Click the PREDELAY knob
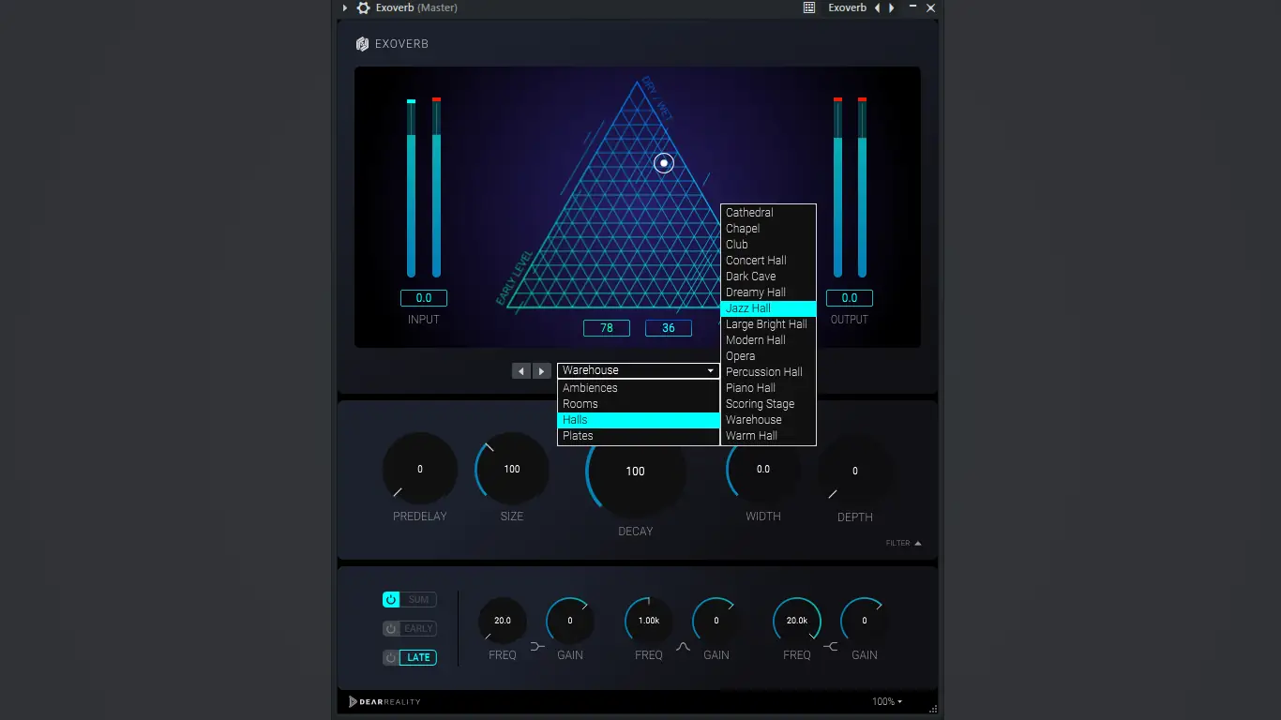This screenshot has width=1281, height=720. pos(420,469)
